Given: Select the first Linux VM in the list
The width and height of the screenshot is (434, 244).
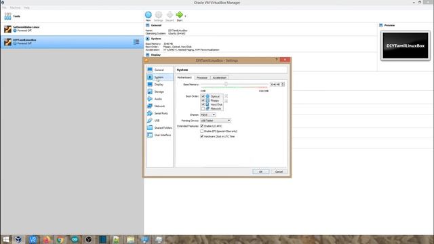Looking at the screenshot, I should 72,28.
